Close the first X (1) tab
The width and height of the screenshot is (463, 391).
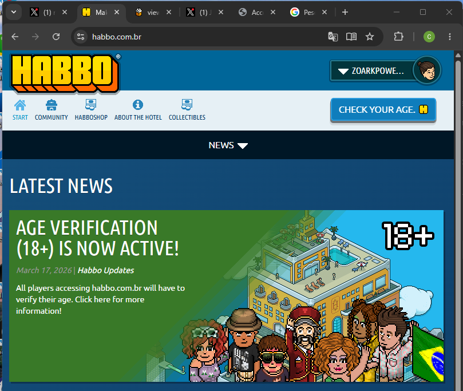(x=65, y=12)
